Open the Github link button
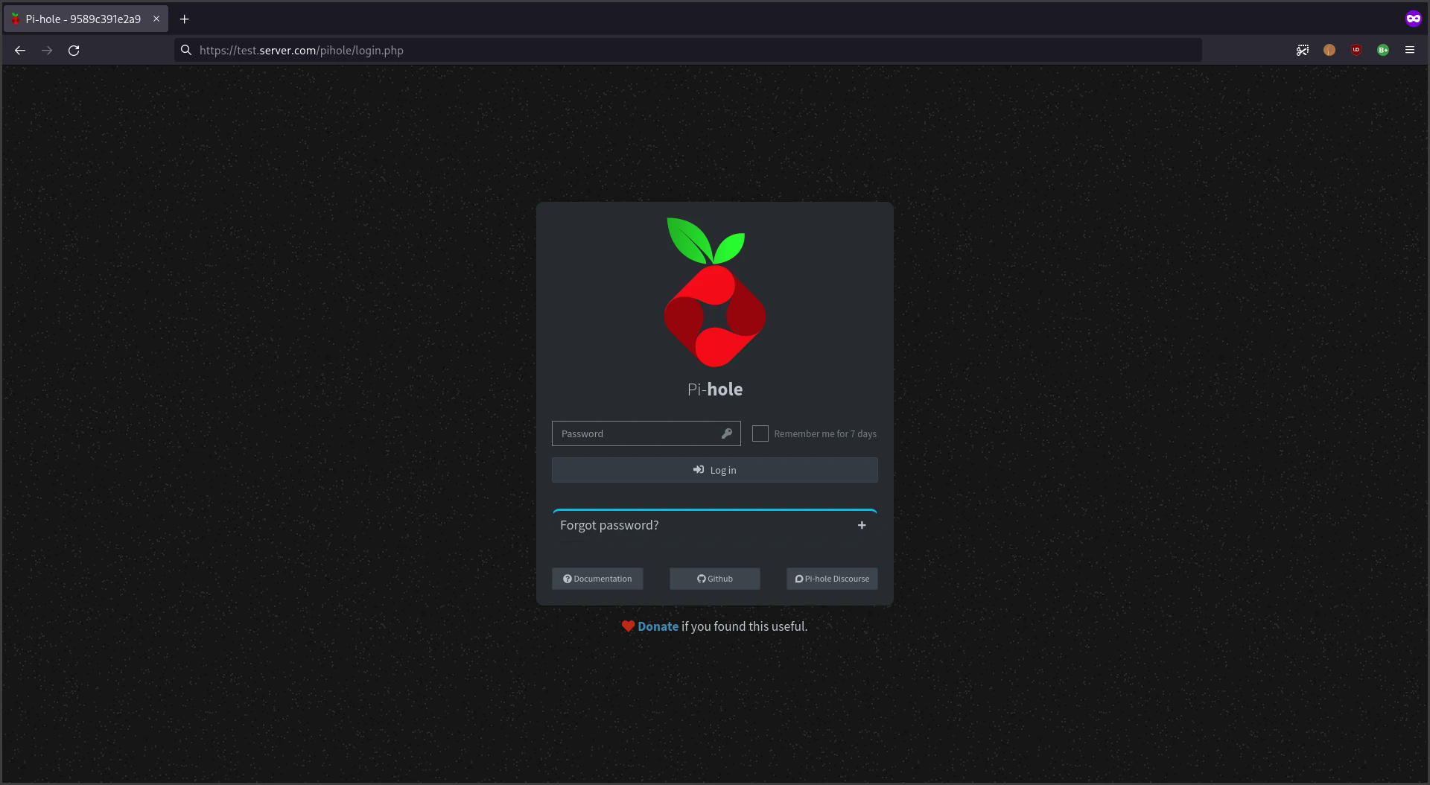Image resolution: width=1430 pixels, height=785 pixels. pos(715,579)
